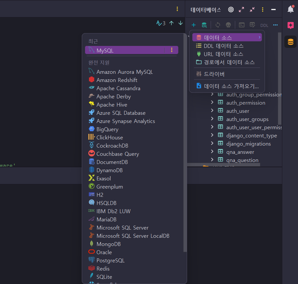Screen dimensions: 298x284
Task: Choose DynamoDB data source
Action: (132, 170)
